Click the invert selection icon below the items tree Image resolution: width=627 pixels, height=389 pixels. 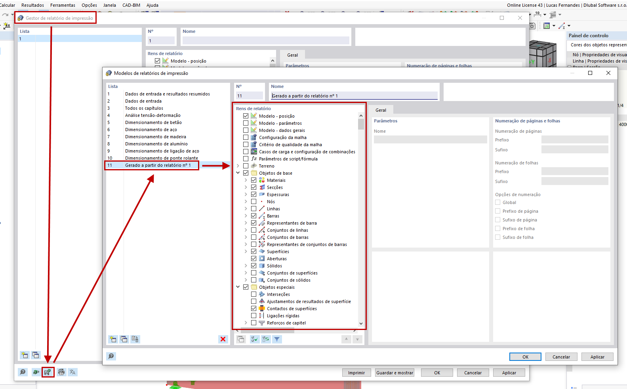(x=266, y=339)
